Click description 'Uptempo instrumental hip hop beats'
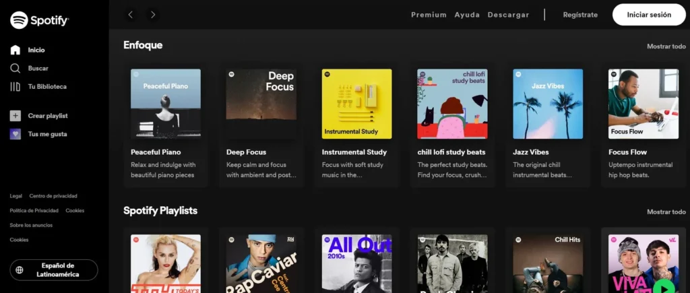Image resolution: width=690 pixels, height=293 pixels. pyautogui.click(x=641, y=170)
